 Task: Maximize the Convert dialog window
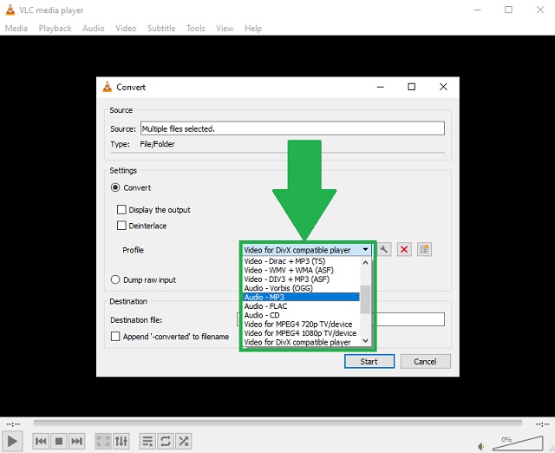click(411, 87)
